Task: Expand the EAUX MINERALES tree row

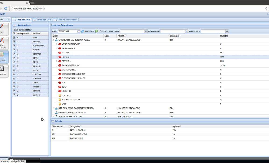Action: coord(56,66)
